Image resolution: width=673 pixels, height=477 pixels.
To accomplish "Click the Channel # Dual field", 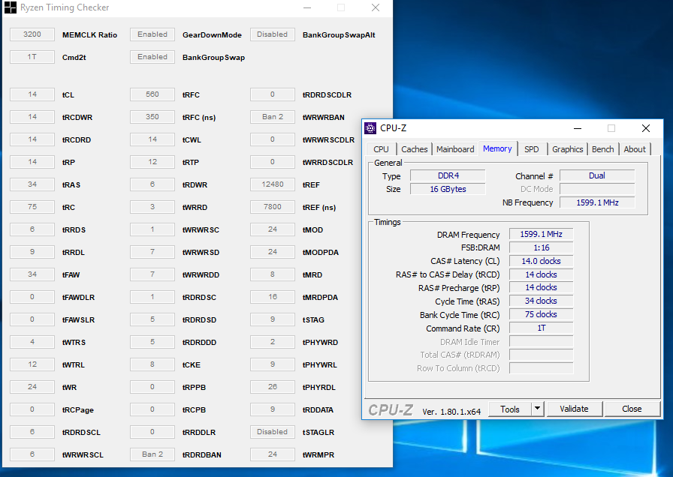I will coord(597,175).
